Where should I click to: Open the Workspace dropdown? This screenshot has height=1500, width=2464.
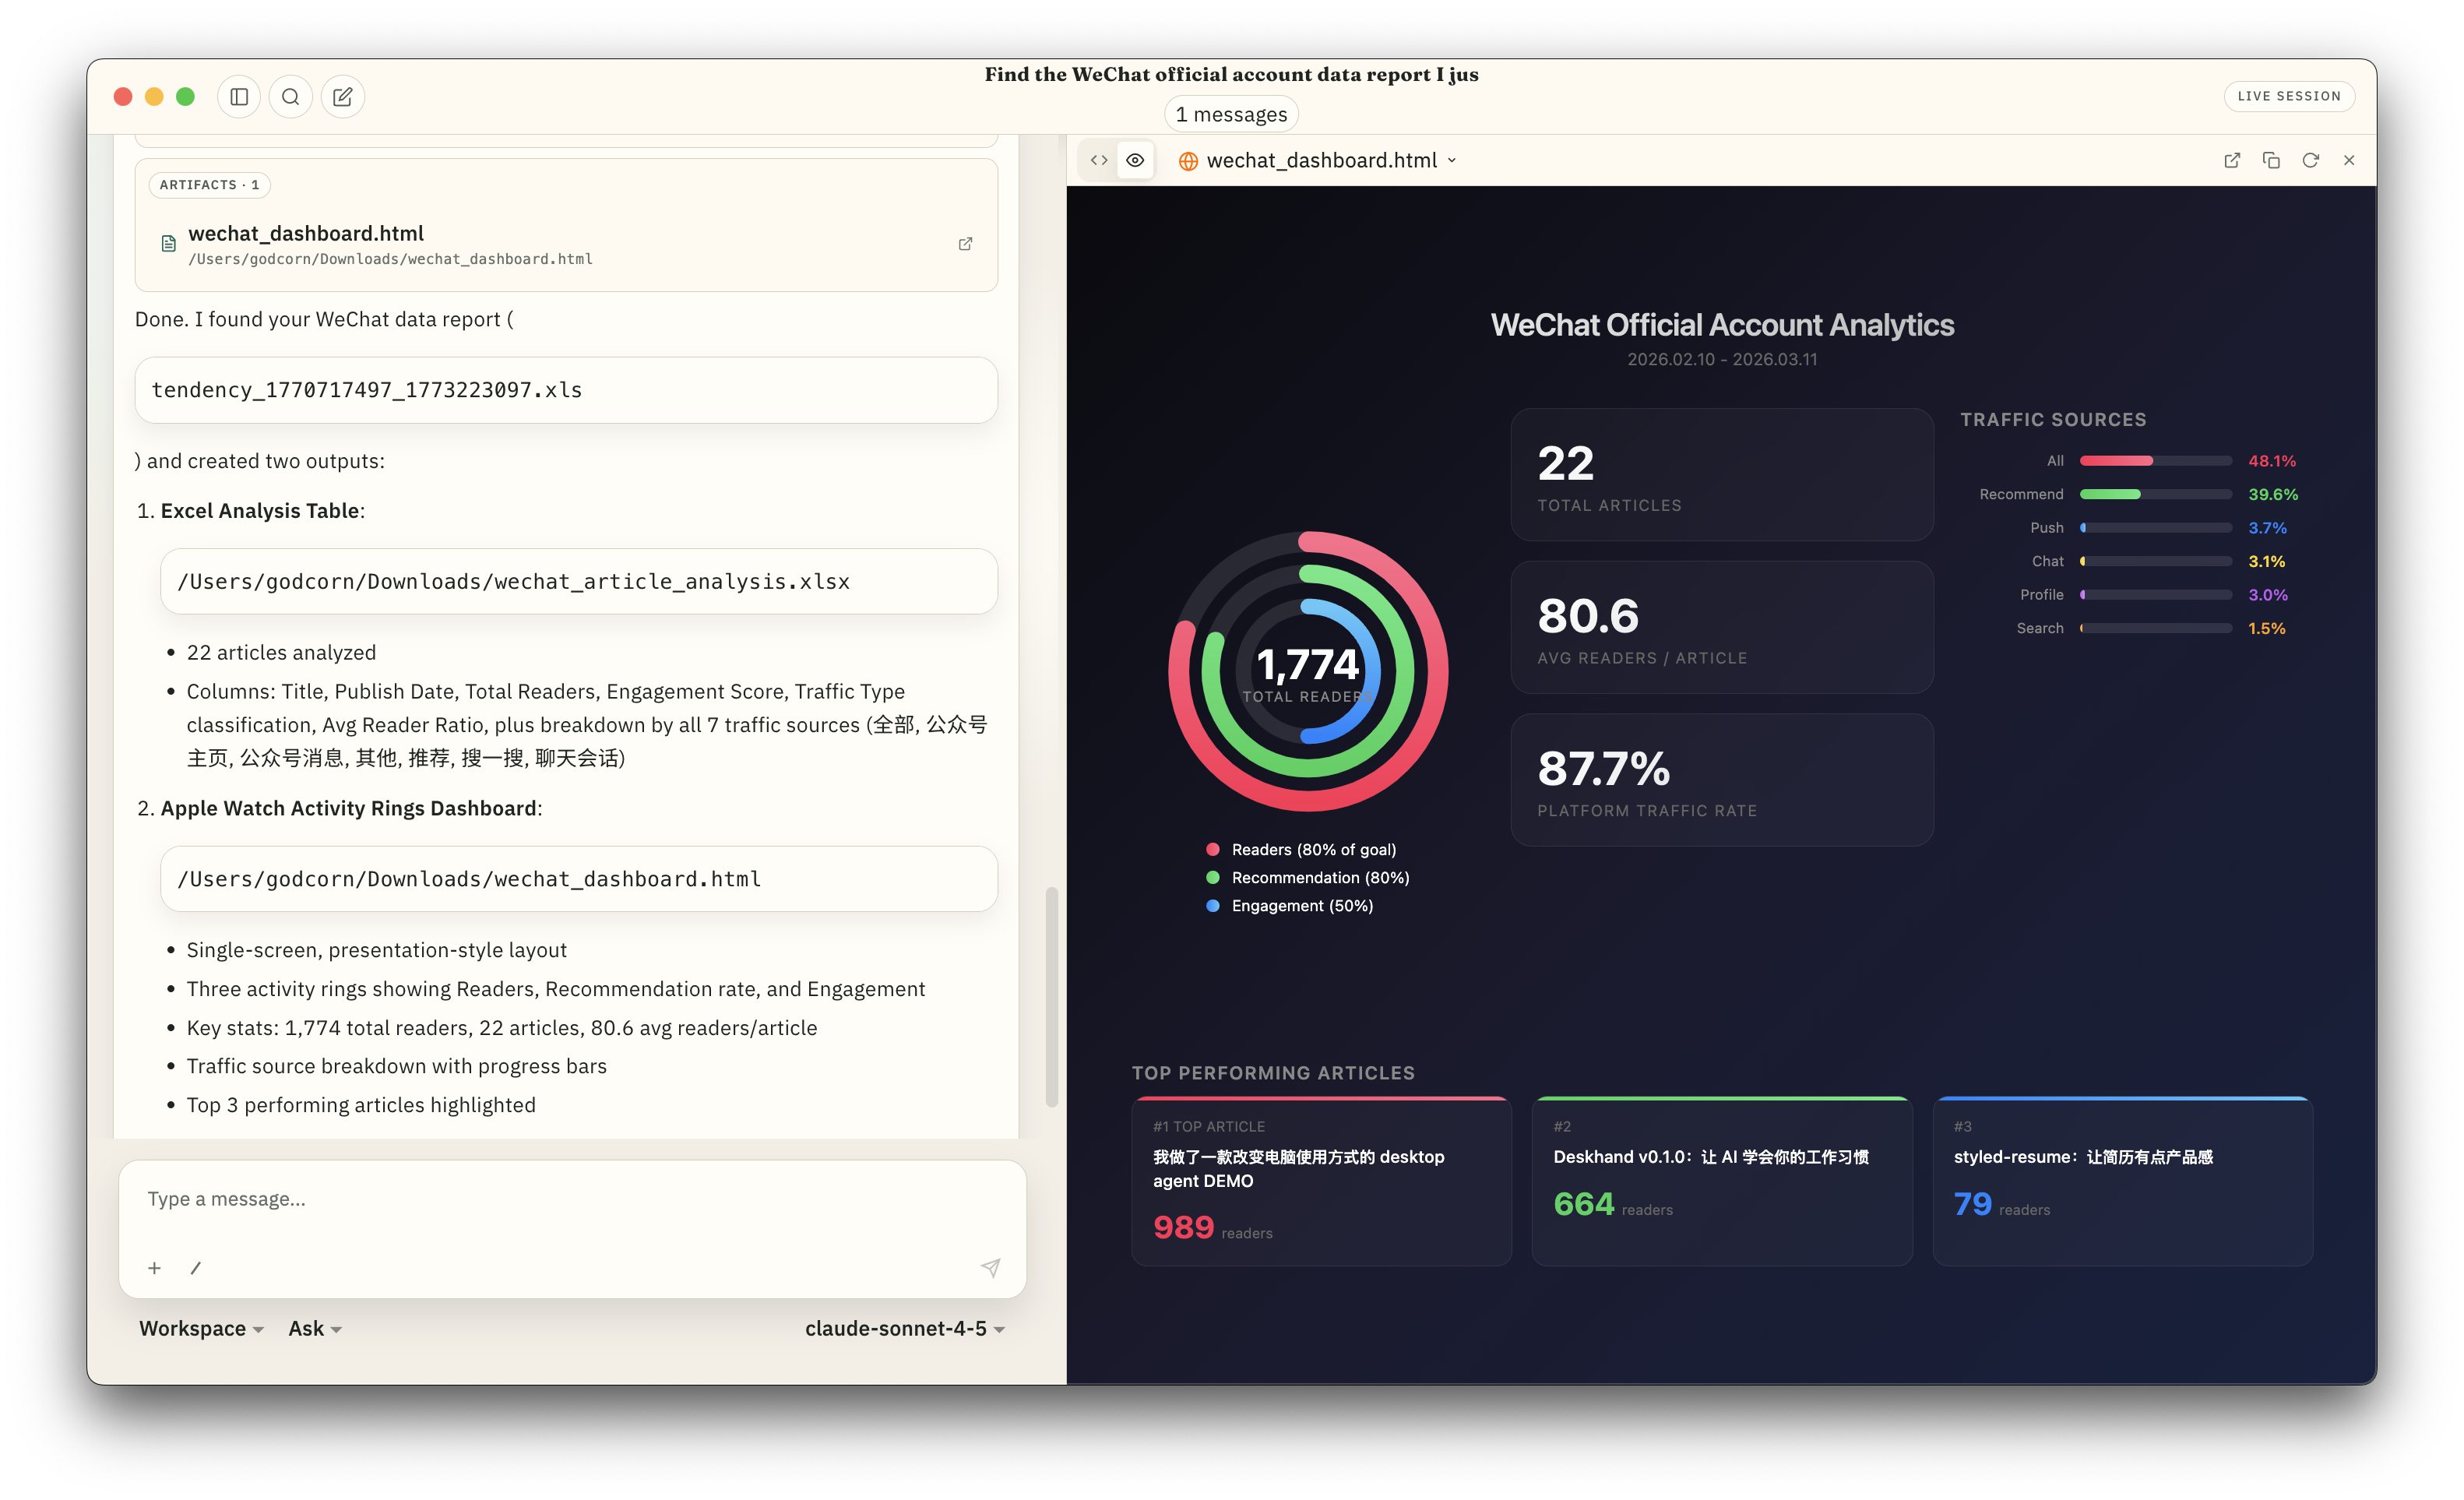[x=201, y=1328]
